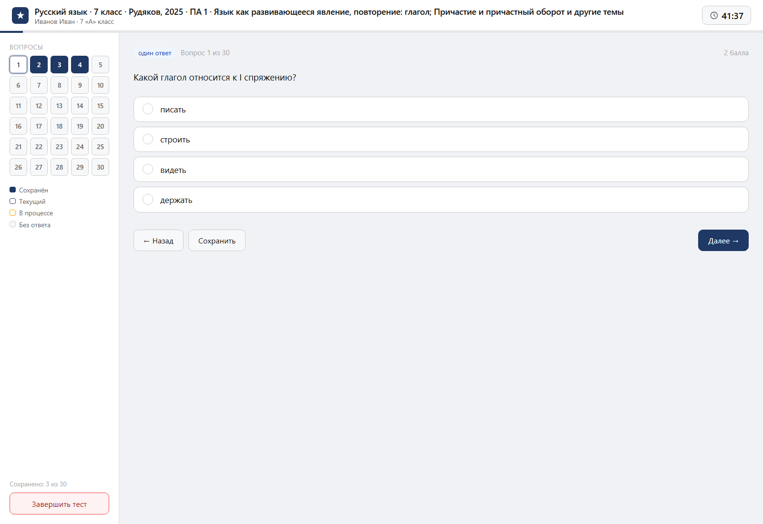Jump to question 5 in the grid
Viewport: 763px width, 524px height.
[x=100, y=65]
